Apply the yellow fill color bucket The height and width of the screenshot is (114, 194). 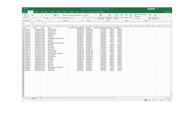point(44,18)
